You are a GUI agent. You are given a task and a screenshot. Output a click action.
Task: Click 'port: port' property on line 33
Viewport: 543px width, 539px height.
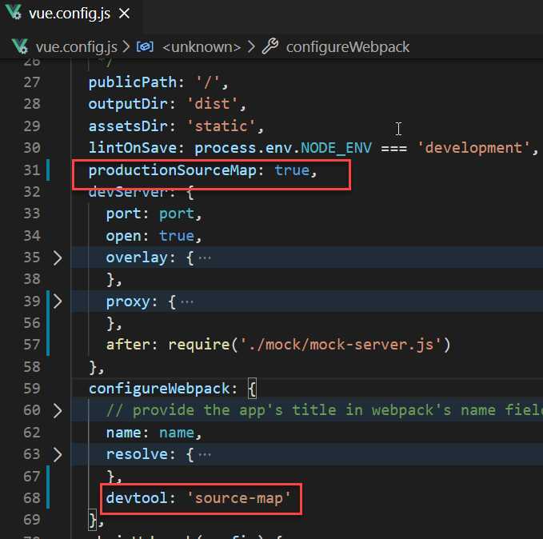pyautogui.click(x=150, y=214)
